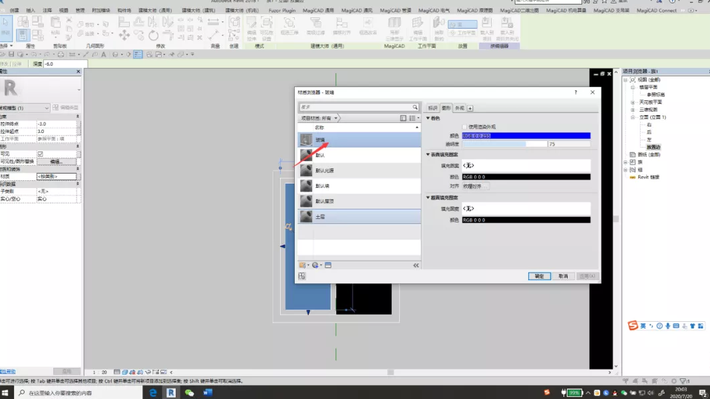Viewport: 710px width, 399px height.
Task: Click the transparency value field showing 75
Action: (x=569, y=144)
